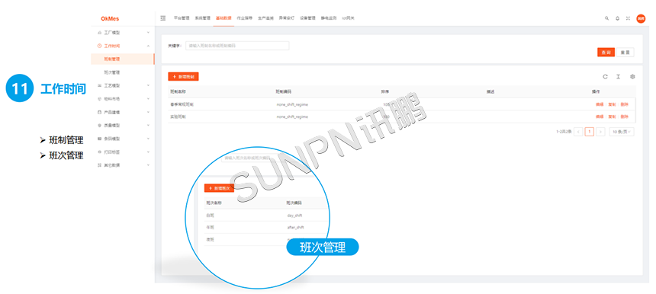656x294 pixels.
Task: Open the 平台管理 top menu
Action: [182, 18]
